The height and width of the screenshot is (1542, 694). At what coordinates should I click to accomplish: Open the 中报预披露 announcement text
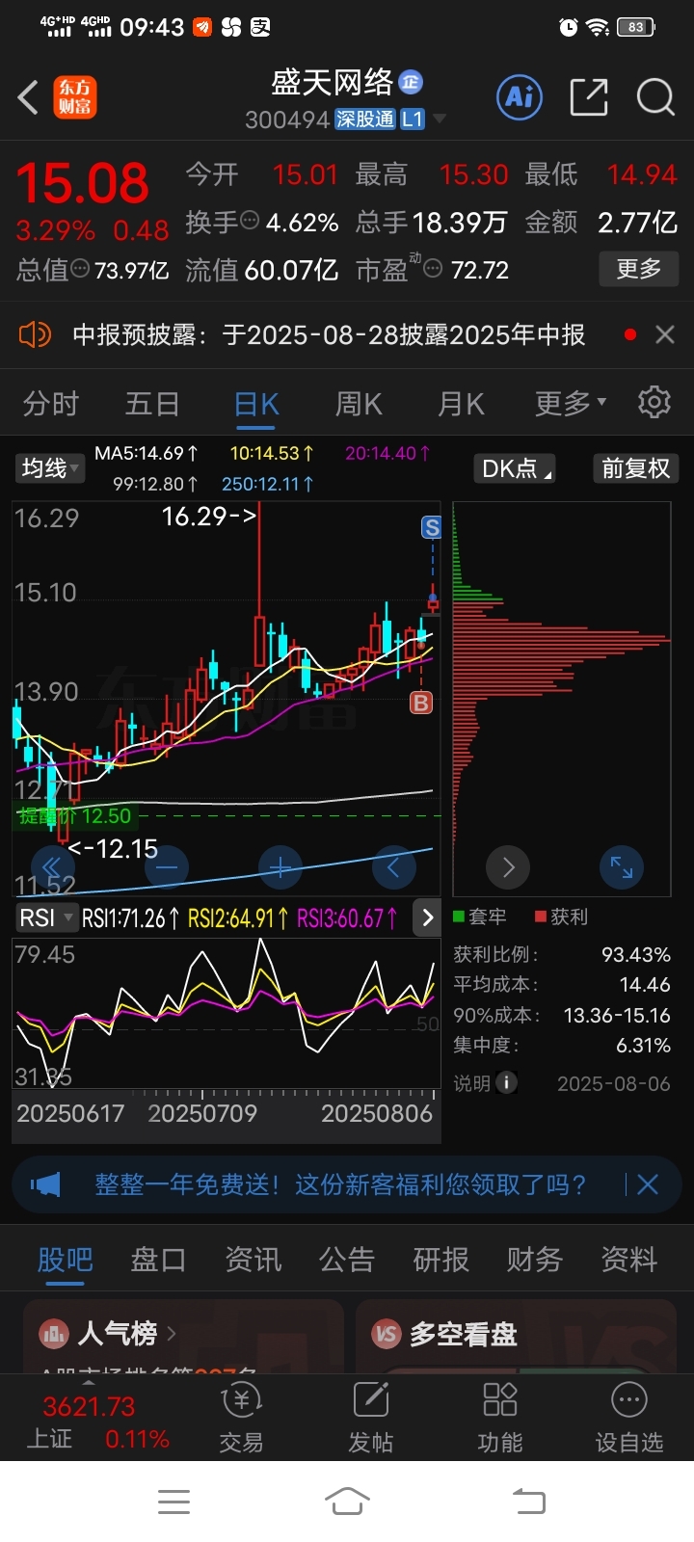[x=329, y=334]
